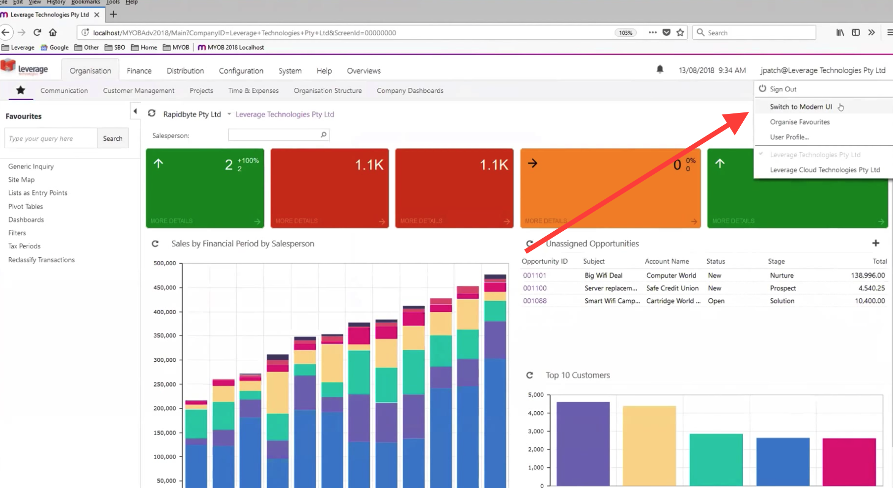The image size is (893, 488).
Task: Open Generic Inquiry from favourites
Action: 31,166
